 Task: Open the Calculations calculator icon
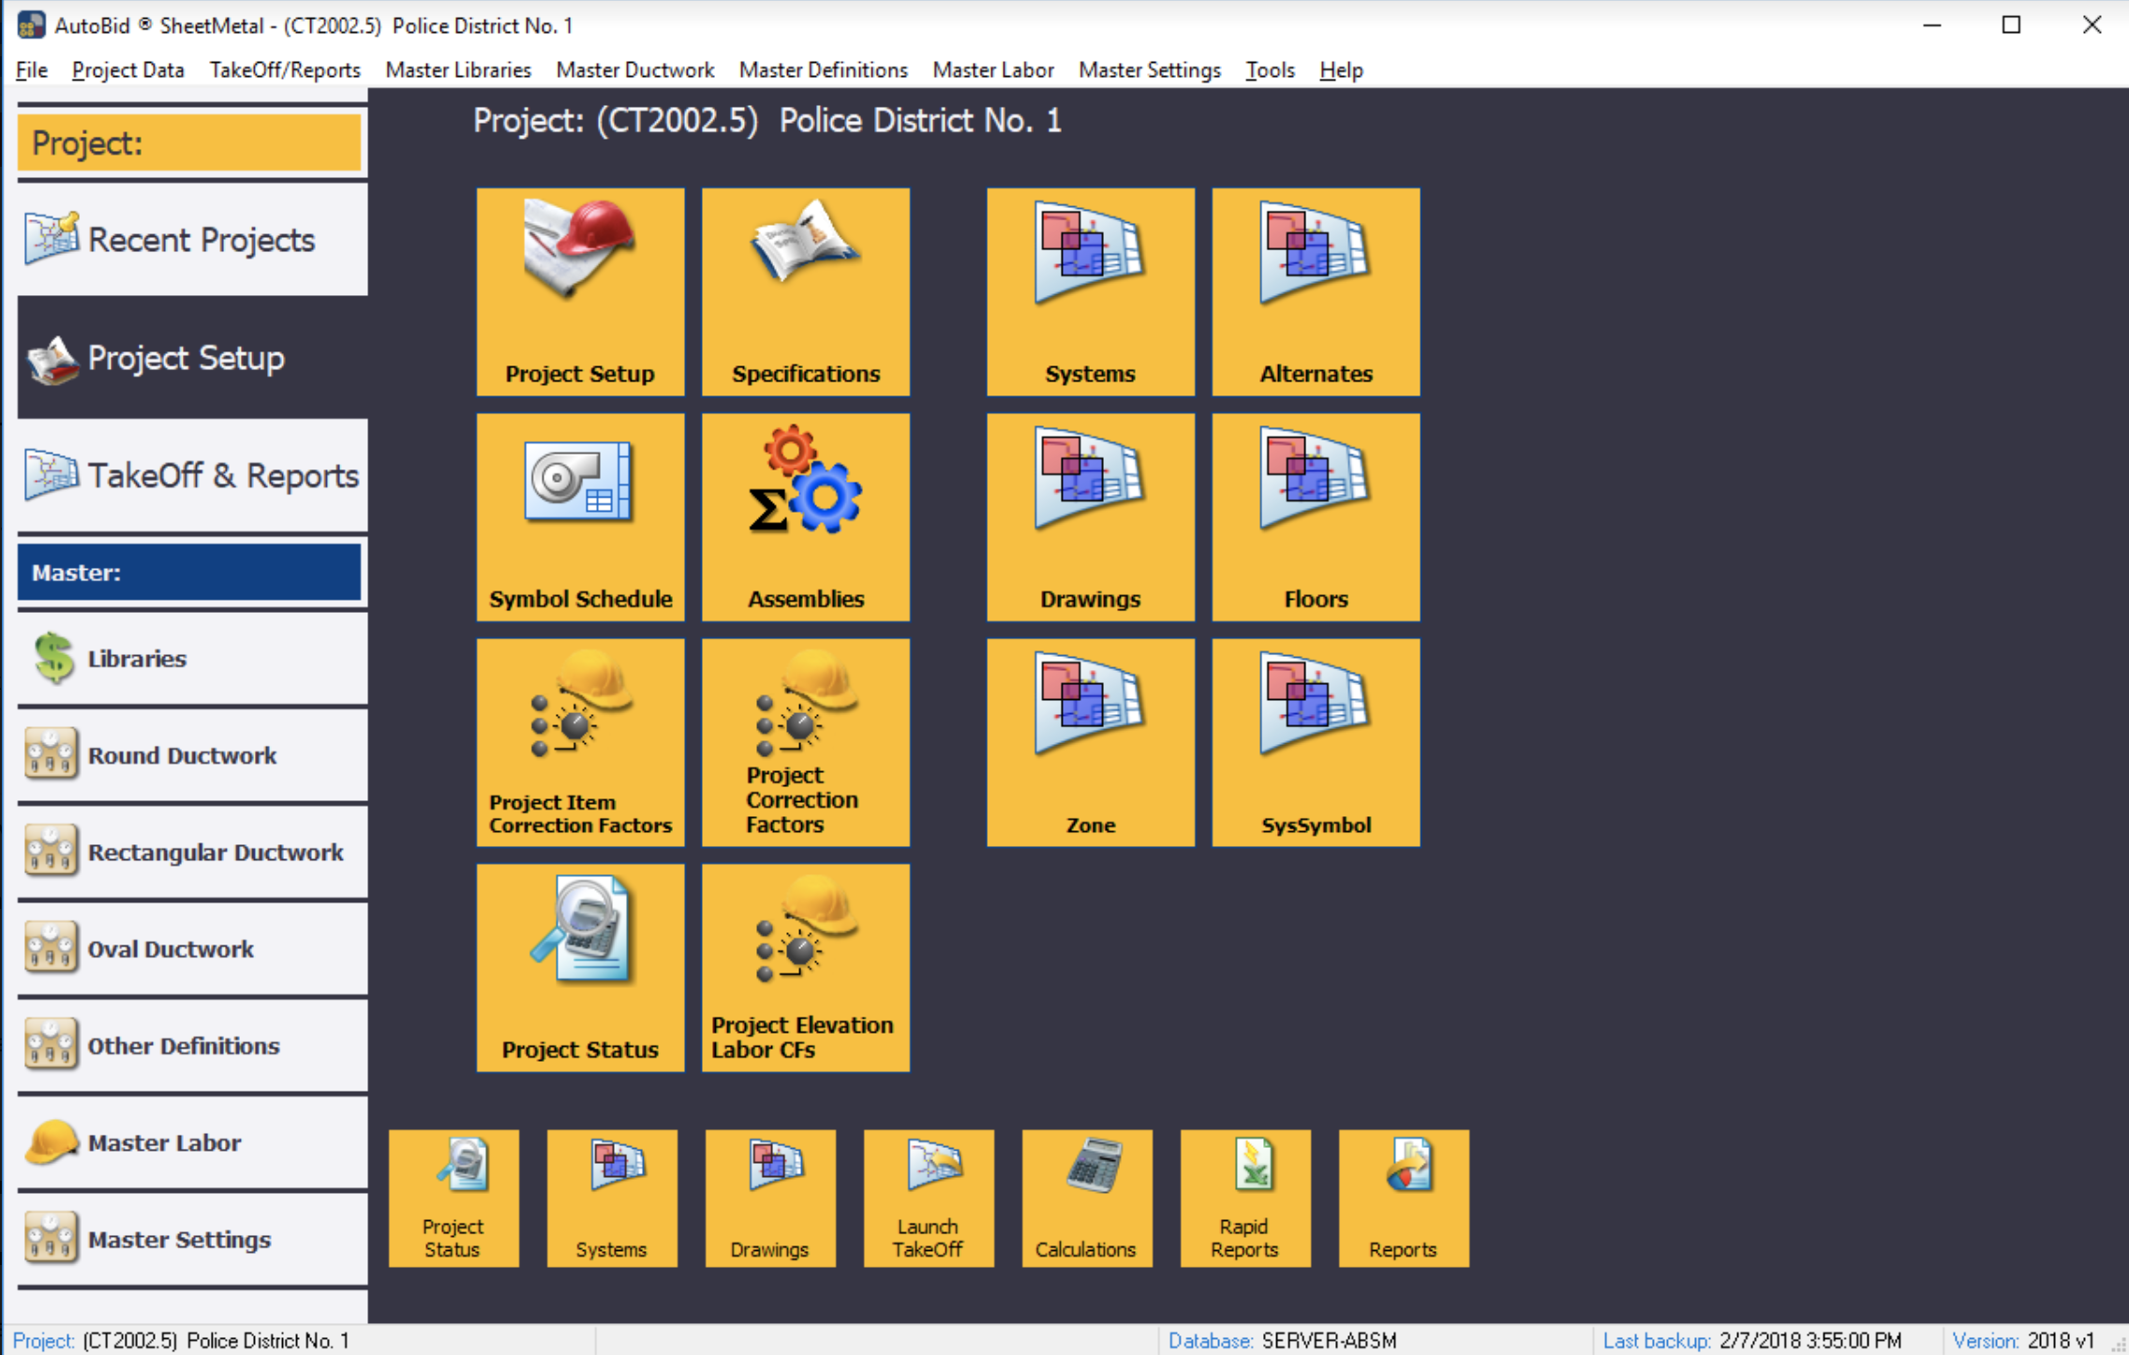pyautogui.click(x=1086, y=1198)
